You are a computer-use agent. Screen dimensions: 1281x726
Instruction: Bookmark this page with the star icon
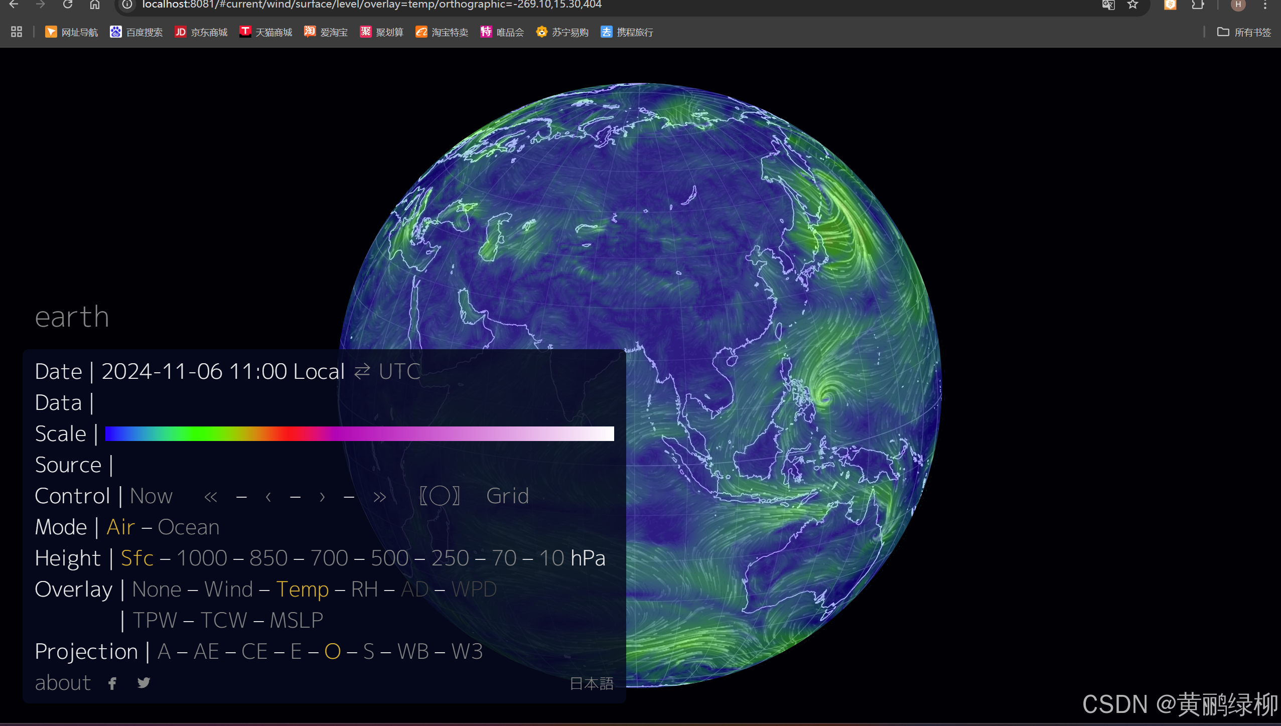pyautogui.click(x=1132, y=5)
